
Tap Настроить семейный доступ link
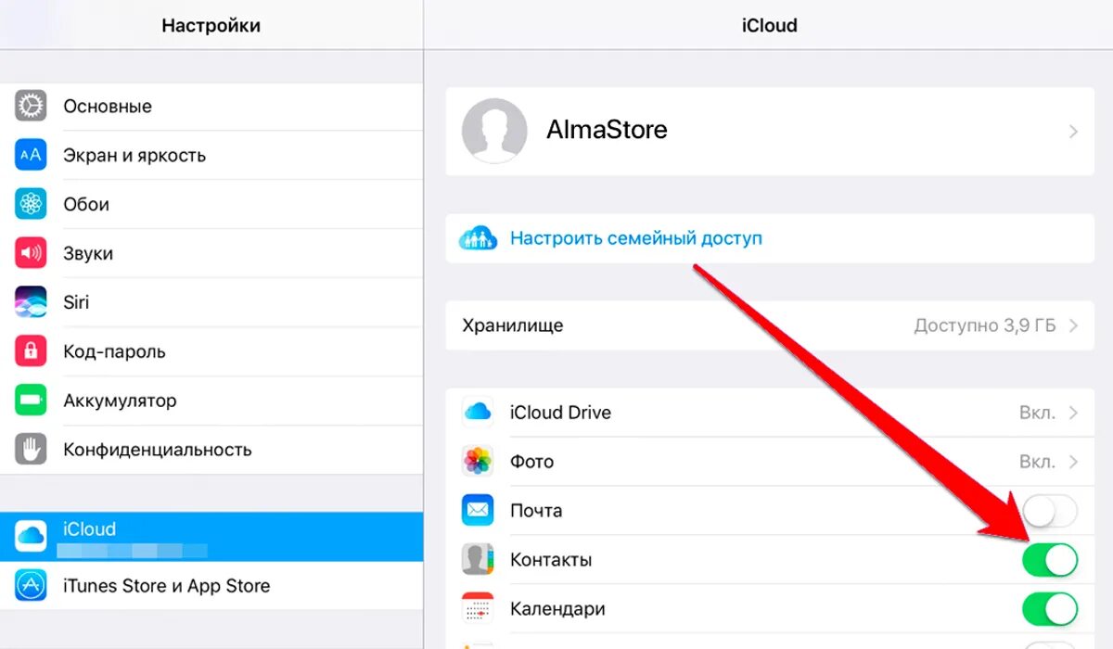coord(636,238)
